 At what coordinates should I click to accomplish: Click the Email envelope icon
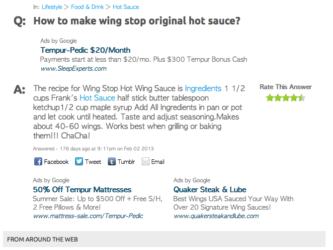[x=145, y=161]
